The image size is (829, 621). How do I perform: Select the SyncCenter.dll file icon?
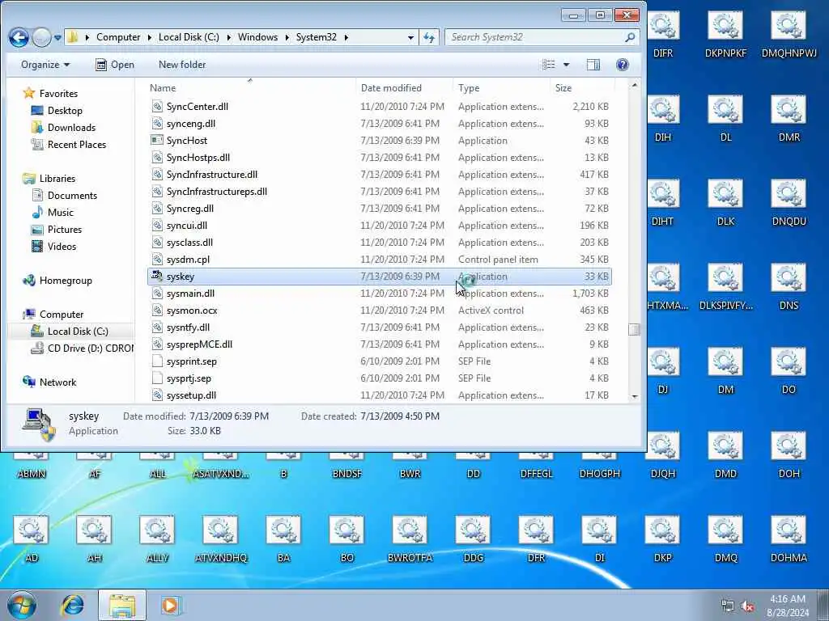[157, 106]
